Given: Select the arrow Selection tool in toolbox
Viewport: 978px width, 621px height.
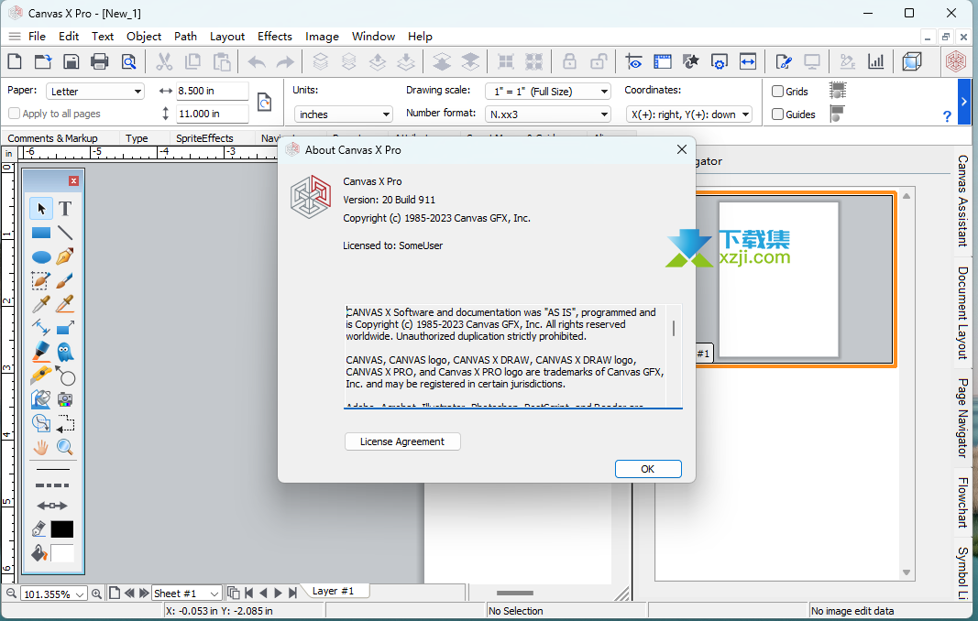Looking at the screenshot, I should [x=41, y=208].
